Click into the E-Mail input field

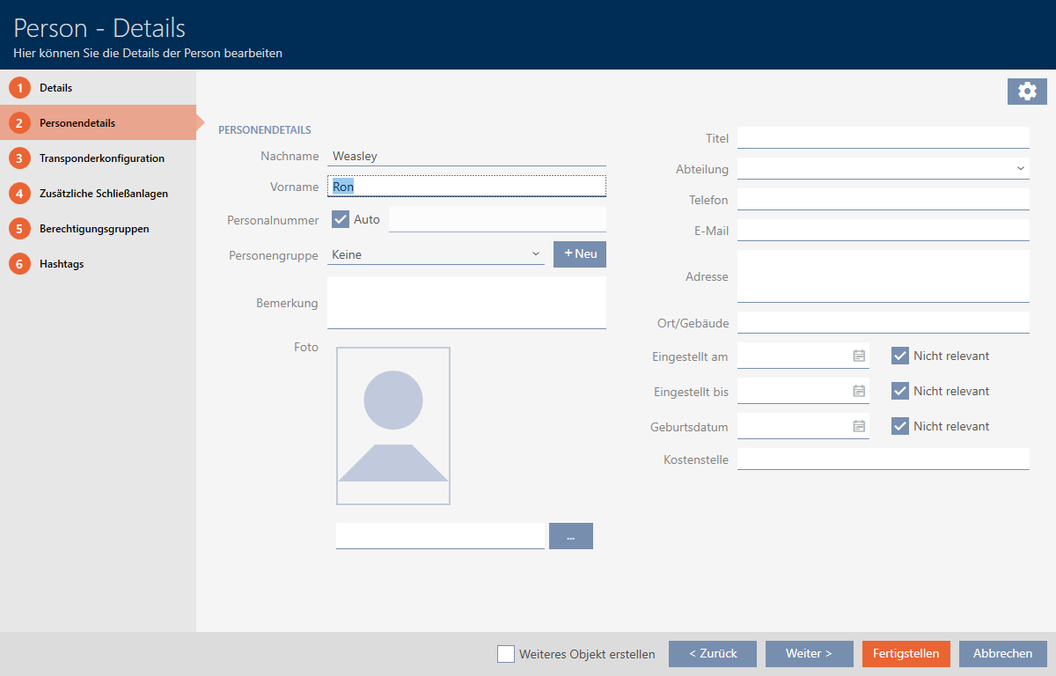point(883,231)
